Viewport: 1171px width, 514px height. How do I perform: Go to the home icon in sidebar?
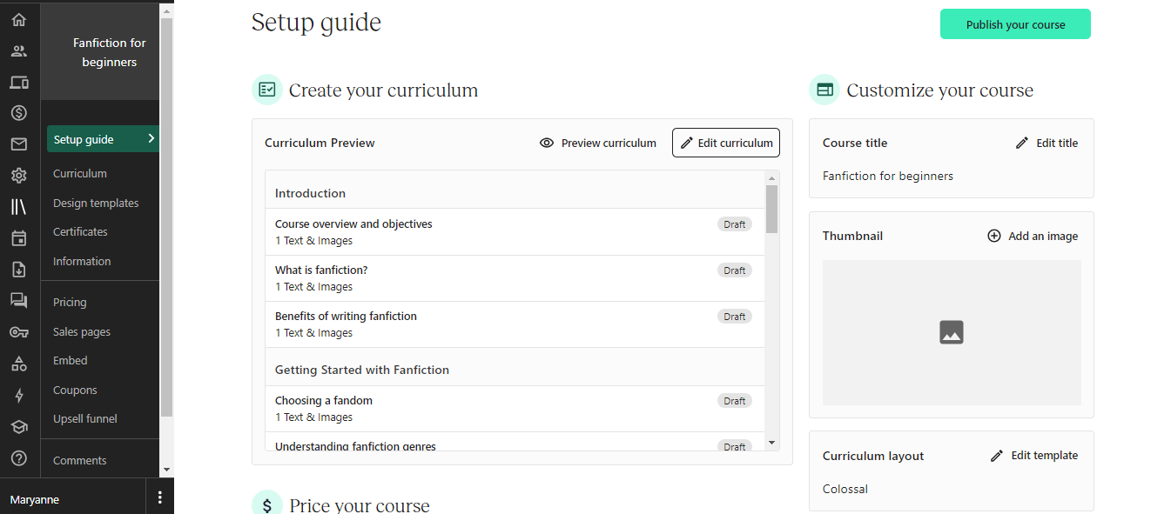[18, 19]
